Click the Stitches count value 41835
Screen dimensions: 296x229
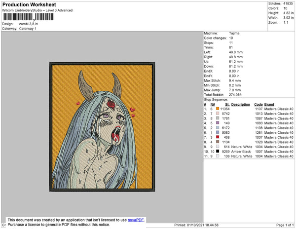click(x=288, y=3)
